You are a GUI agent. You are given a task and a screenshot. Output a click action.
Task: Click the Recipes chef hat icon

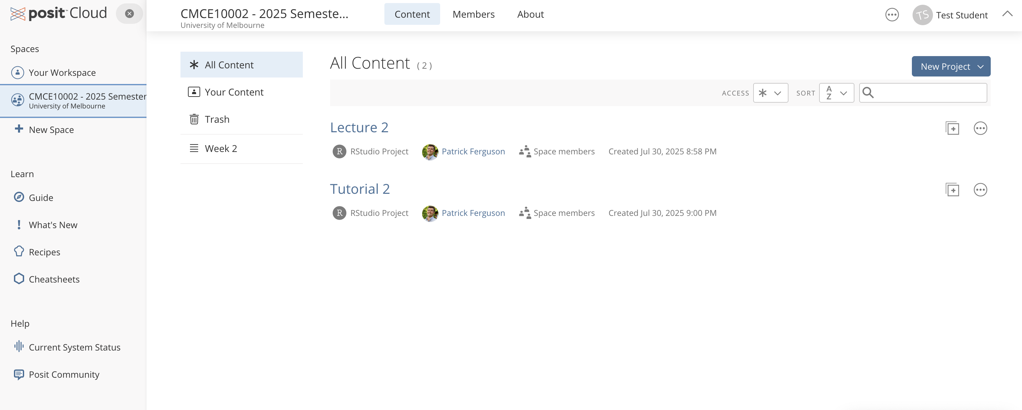click(19, 251)
